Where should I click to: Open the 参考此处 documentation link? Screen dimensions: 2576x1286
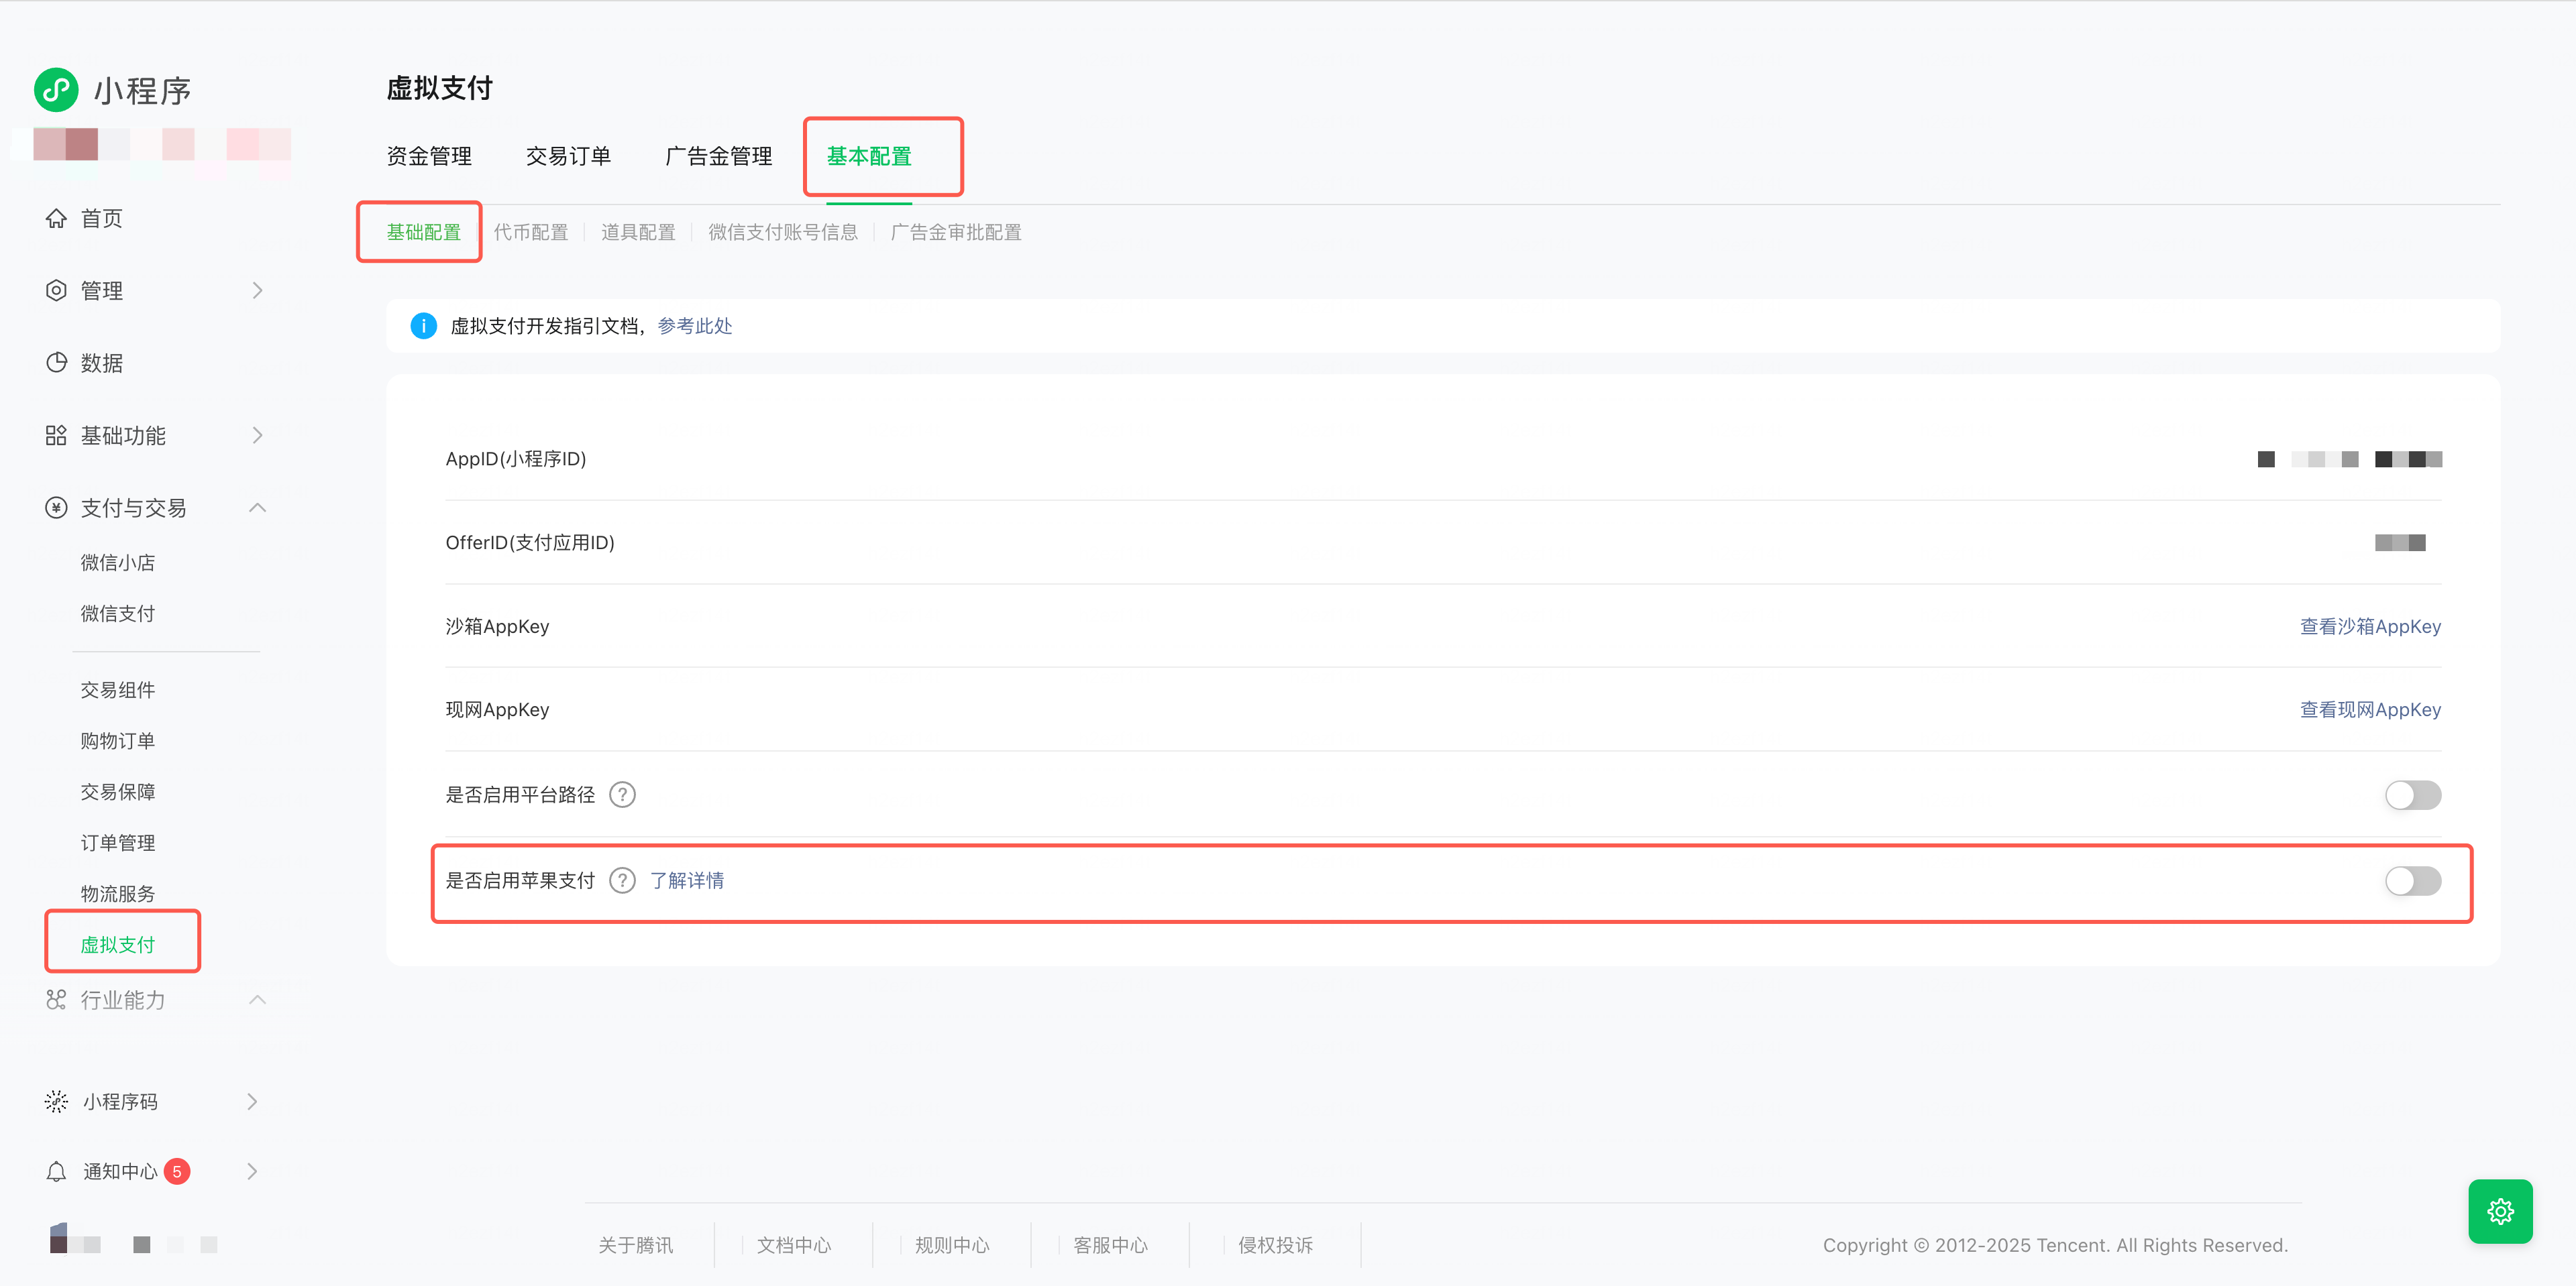[694, 326]
